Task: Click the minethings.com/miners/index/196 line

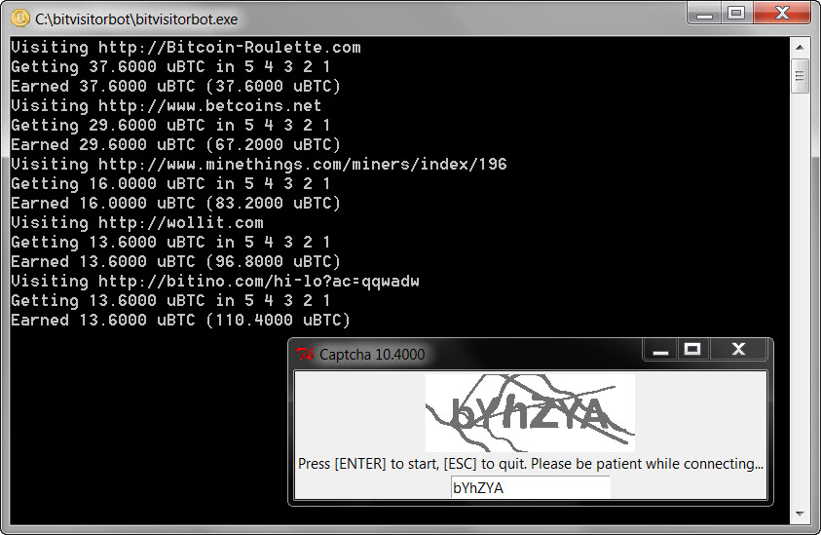Action: (x=259, y=165)
